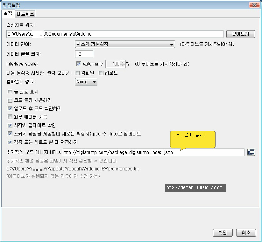
Task: Uncheck the Automatic interface scale checkbox
Action: click(x=79, y=64)
